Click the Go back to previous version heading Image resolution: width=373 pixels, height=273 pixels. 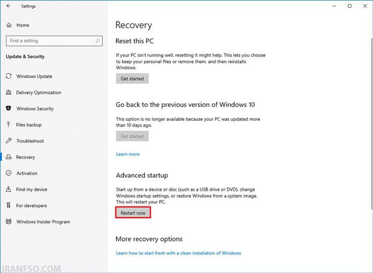tap(185, 105)
